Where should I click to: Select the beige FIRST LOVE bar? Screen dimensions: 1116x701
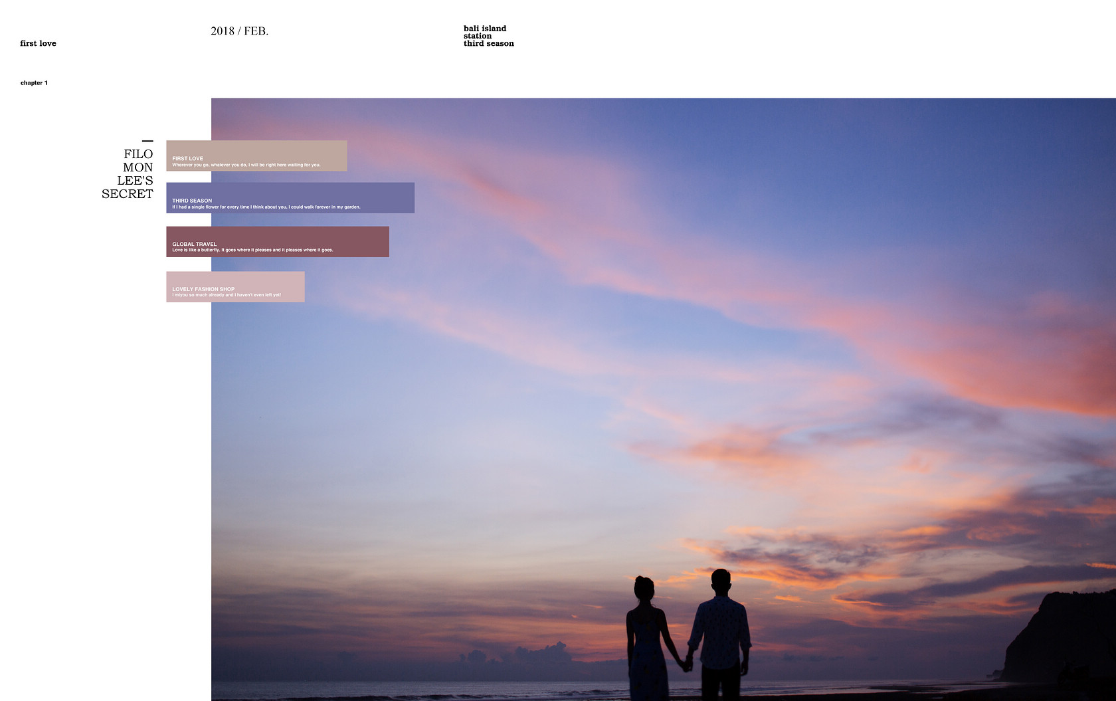[256, 155]
